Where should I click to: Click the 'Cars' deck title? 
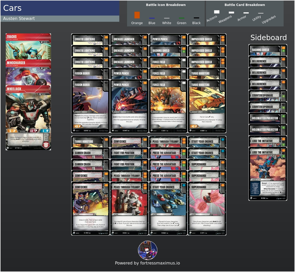12,8
